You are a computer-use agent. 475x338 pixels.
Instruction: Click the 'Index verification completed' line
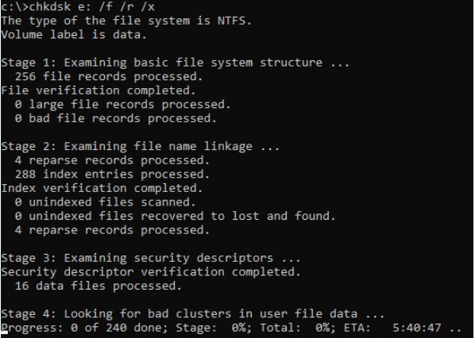coord(102,188)
